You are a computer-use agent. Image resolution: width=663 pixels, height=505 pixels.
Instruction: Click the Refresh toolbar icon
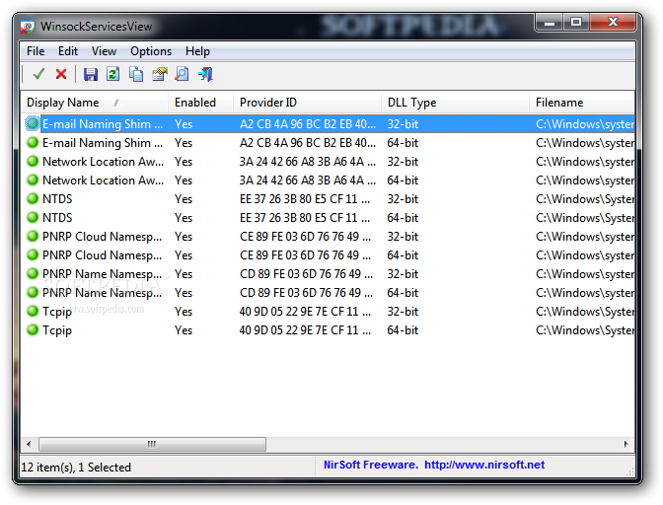(x=112, y=74)
